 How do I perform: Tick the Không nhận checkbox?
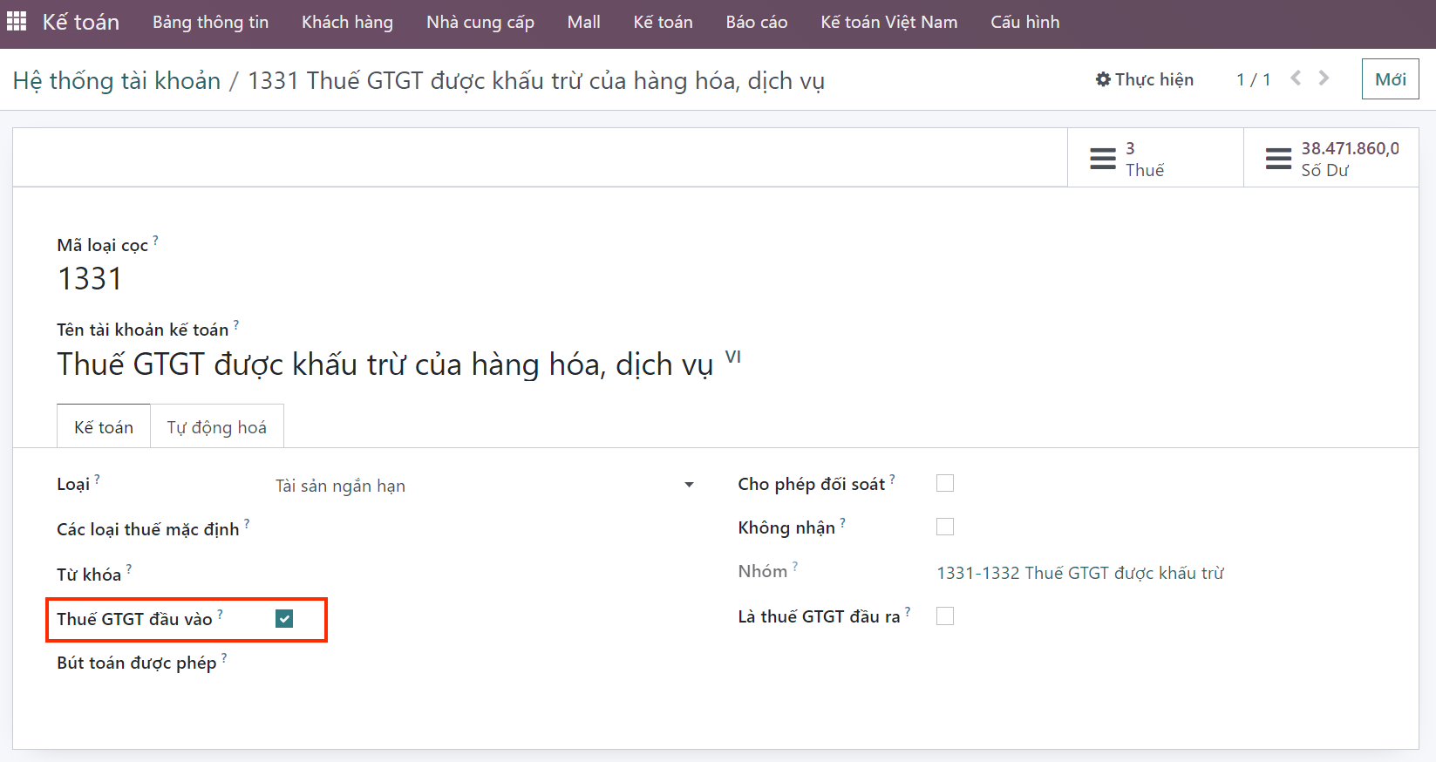point(945,527)
